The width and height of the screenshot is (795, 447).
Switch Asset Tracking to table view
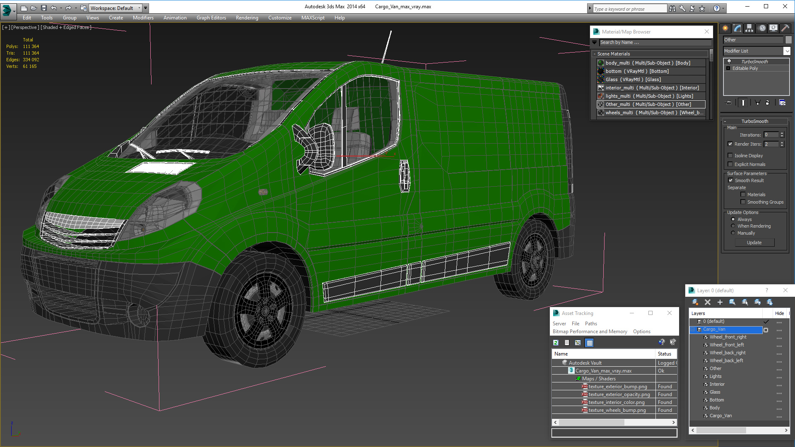(x=590, y=343)
